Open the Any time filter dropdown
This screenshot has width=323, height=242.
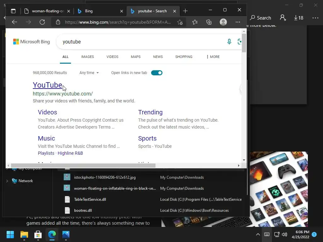pyautogui.click(x=89, y=73)
